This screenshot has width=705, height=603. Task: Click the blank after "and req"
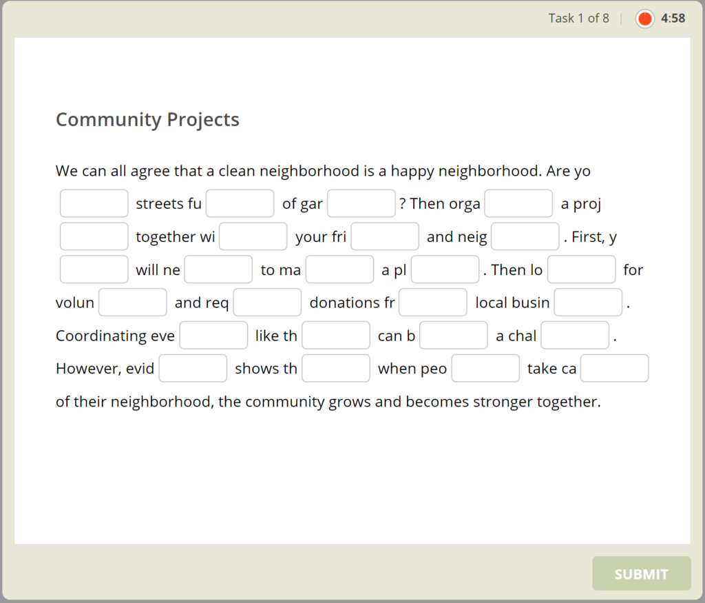click(x=267, y=303)
